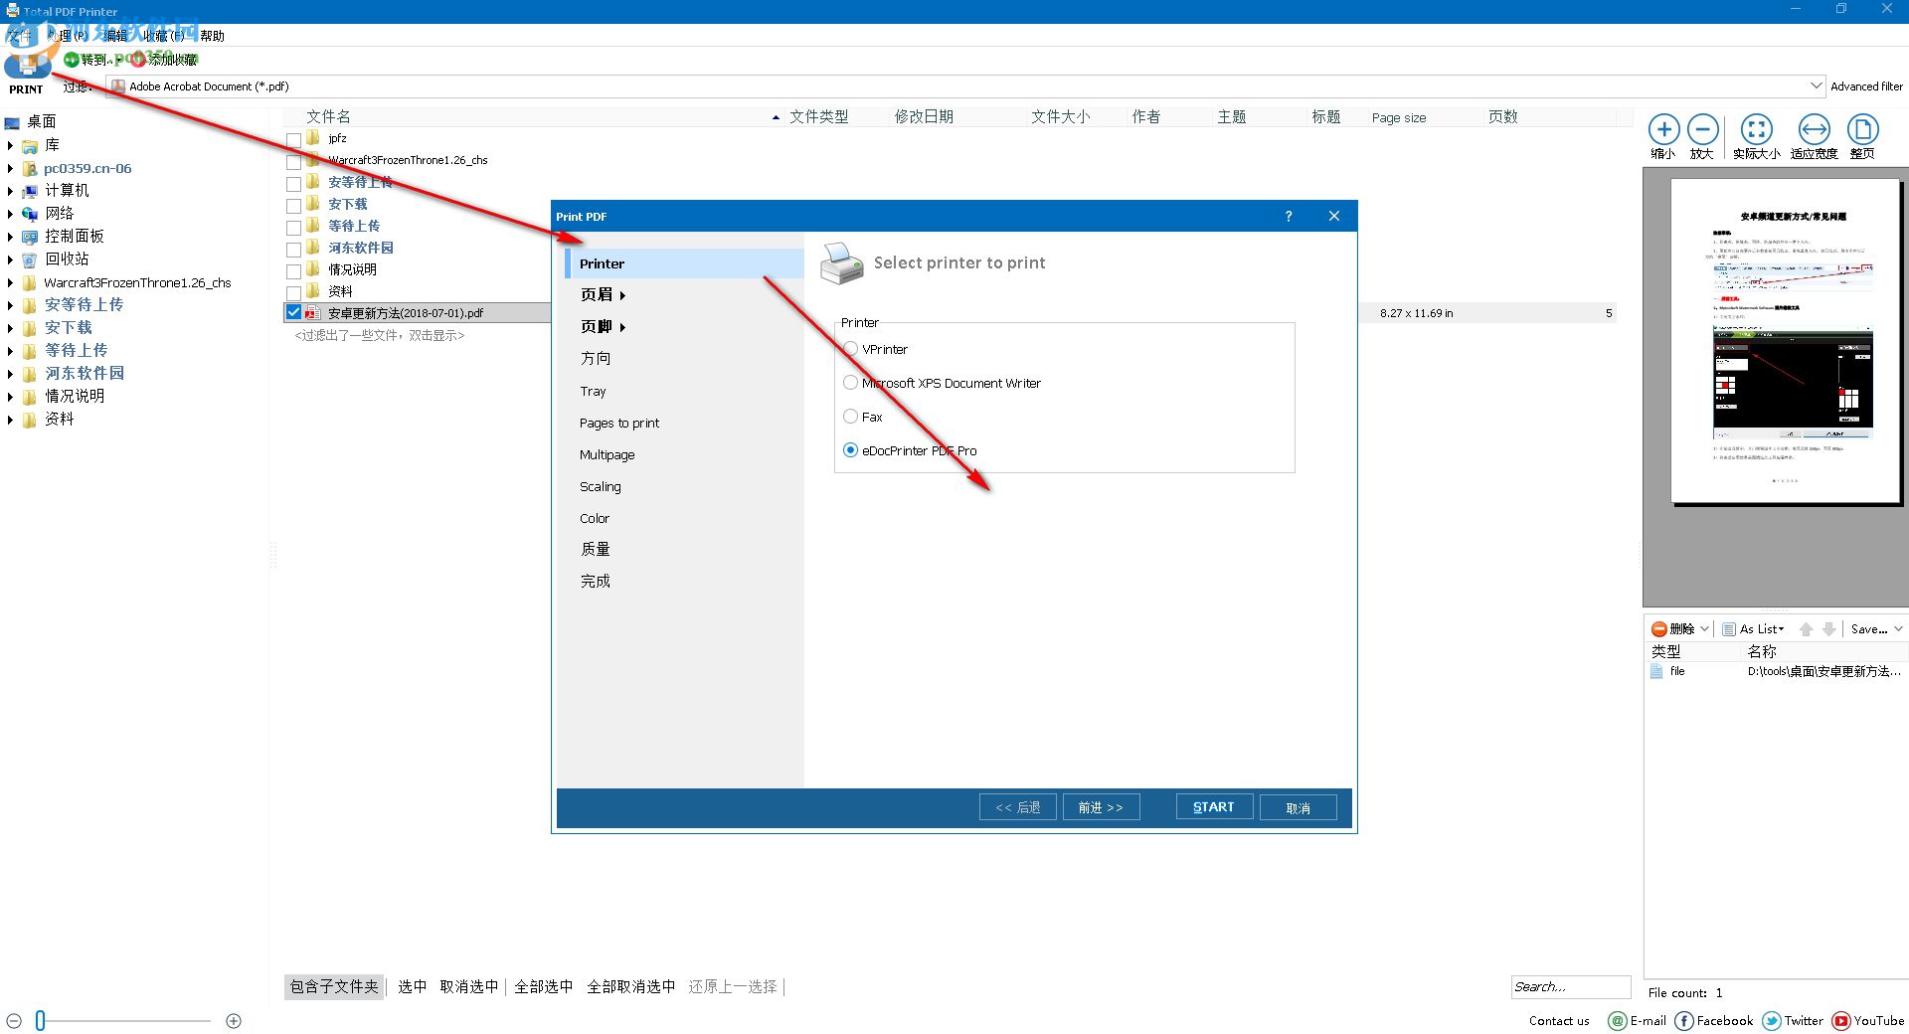Click the 实际大小 actual-size icon
The image size is (1909, 1034).
[x=1757, y=130]
